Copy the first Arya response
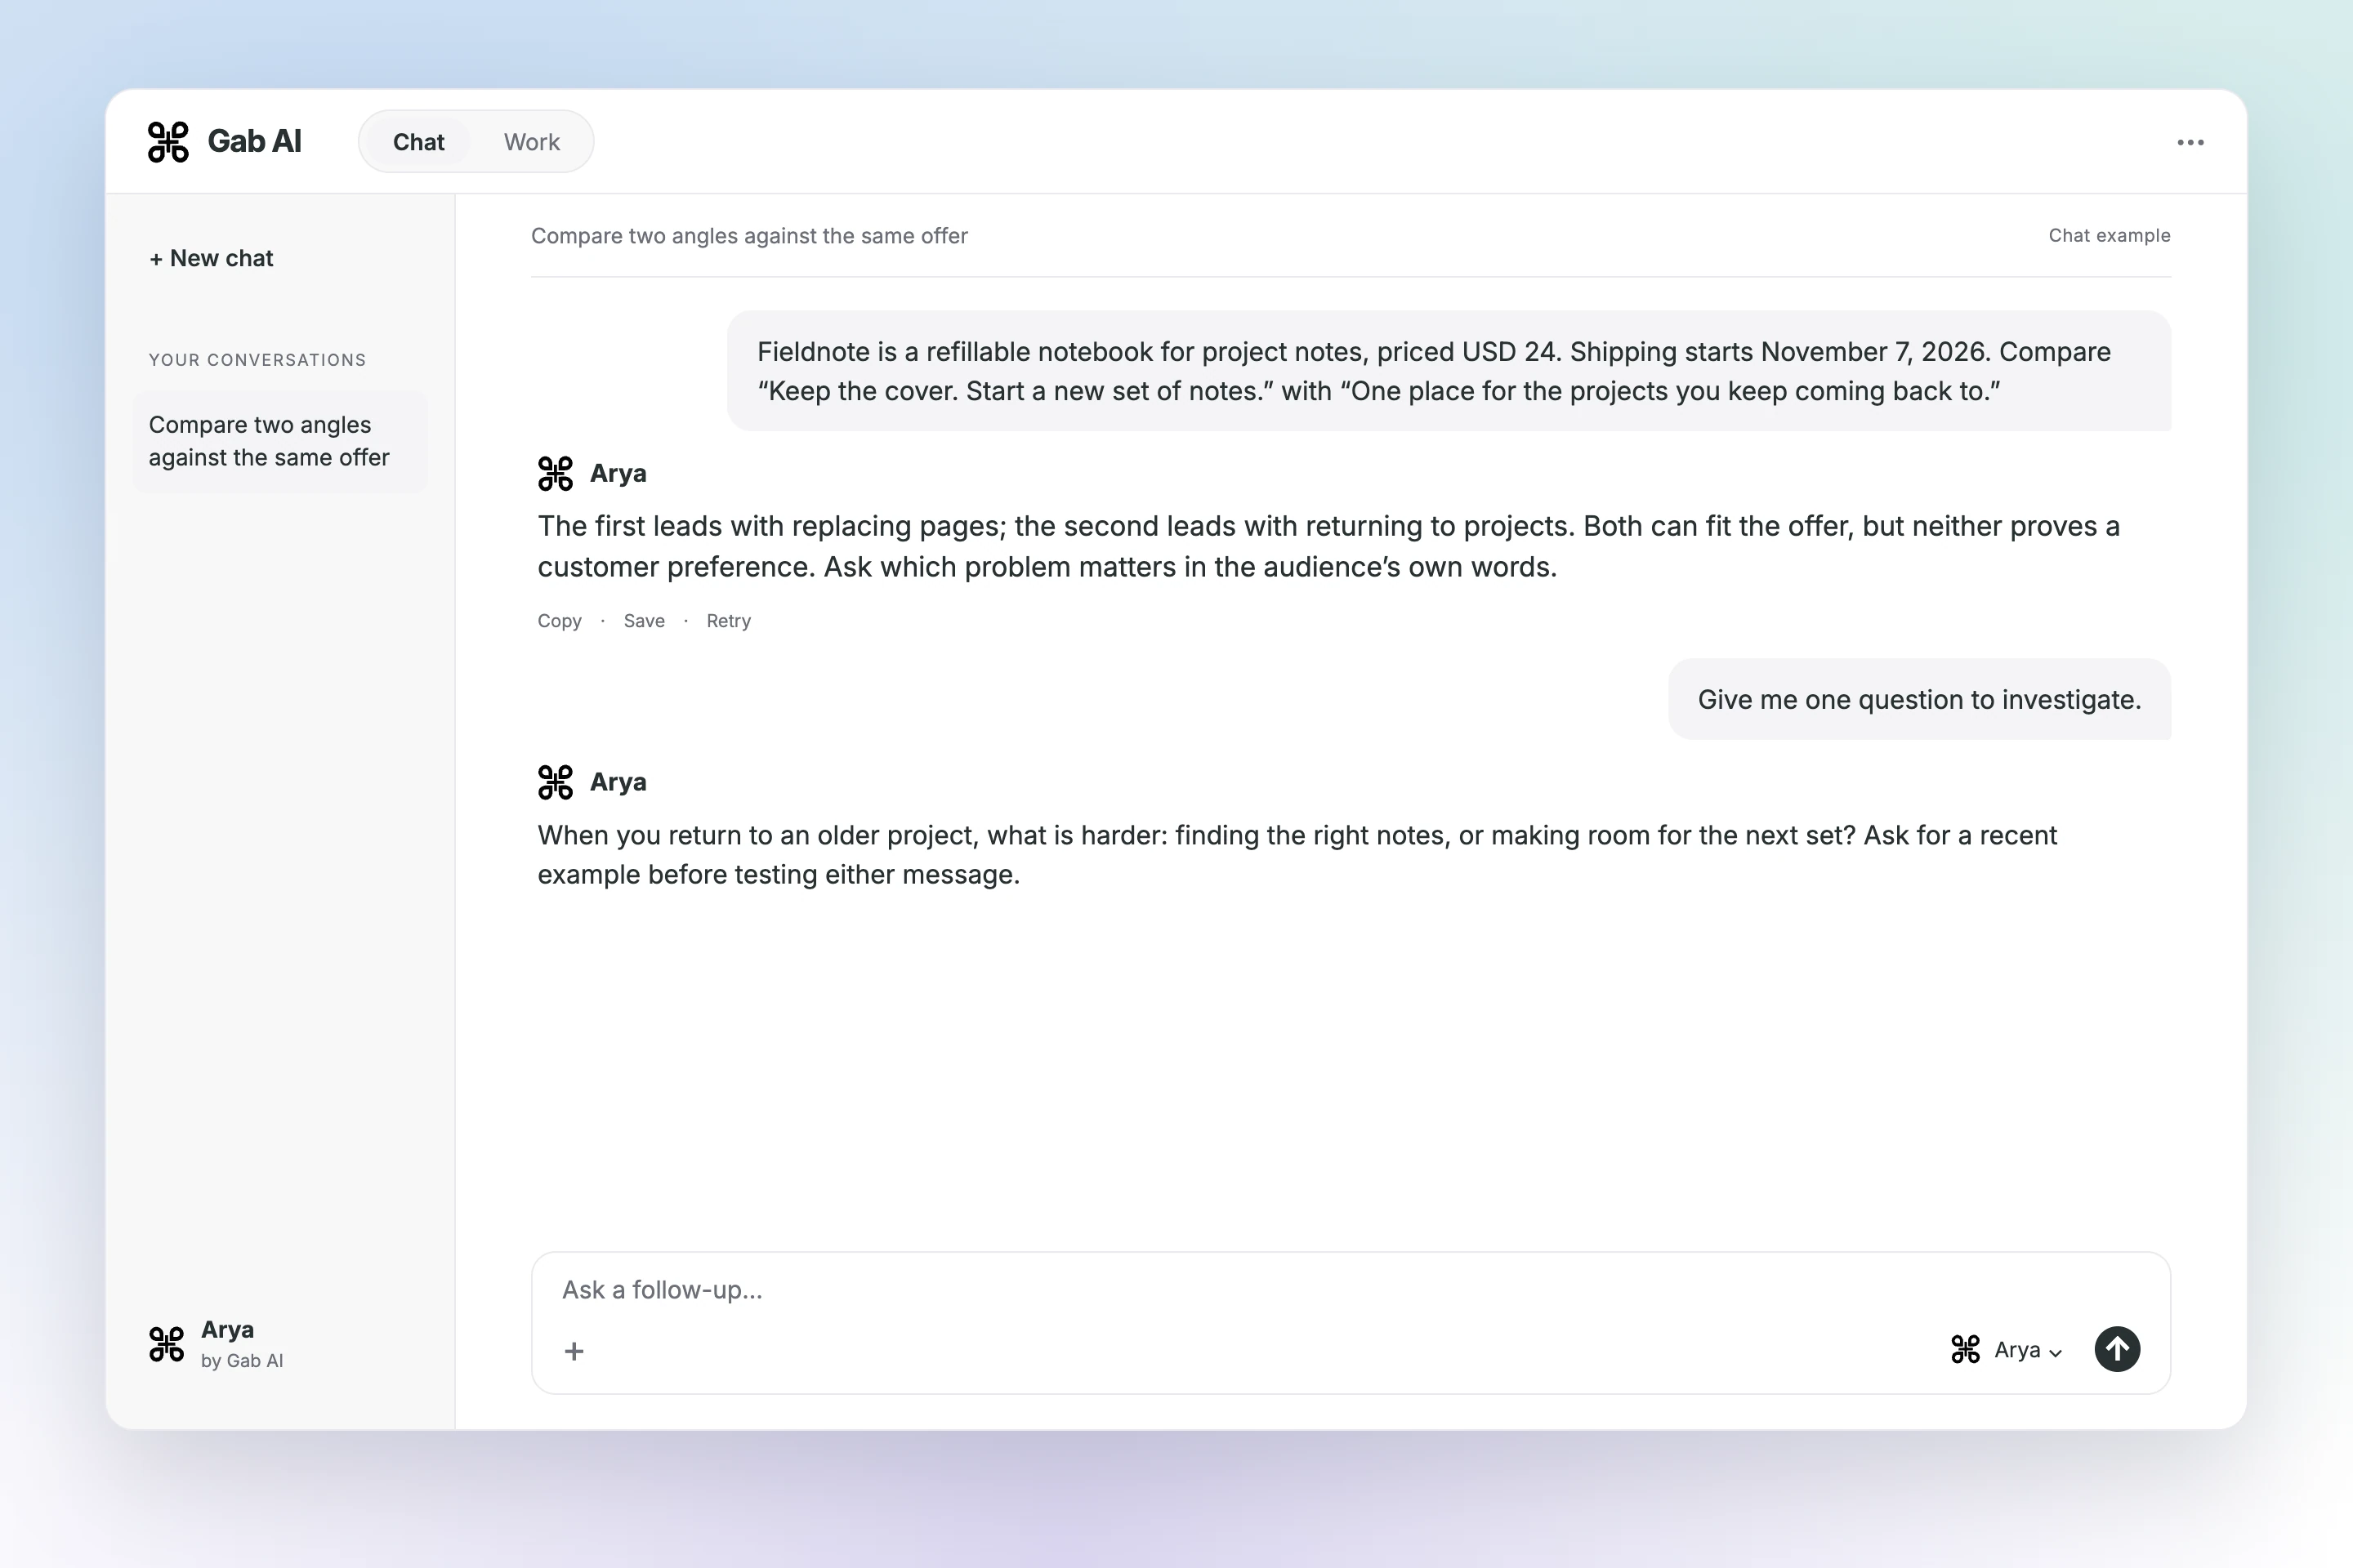2353x1568 pixels. click(559, 621)
